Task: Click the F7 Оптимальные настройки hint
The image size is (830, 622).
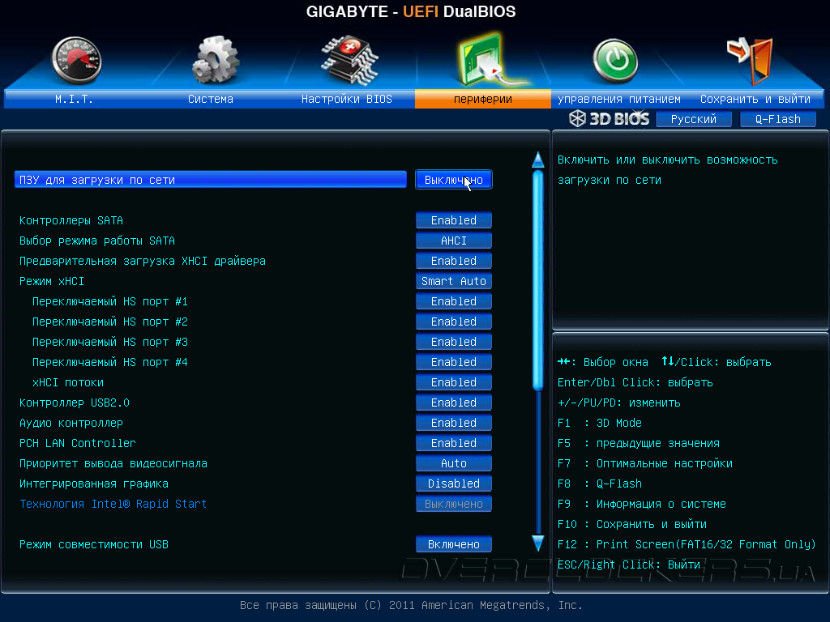Action: point(645,463)
